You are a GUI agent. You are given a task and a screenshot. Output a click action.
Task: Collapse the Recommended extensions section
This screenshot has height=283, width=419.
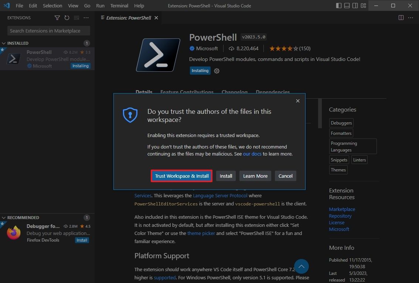point(4,218)
